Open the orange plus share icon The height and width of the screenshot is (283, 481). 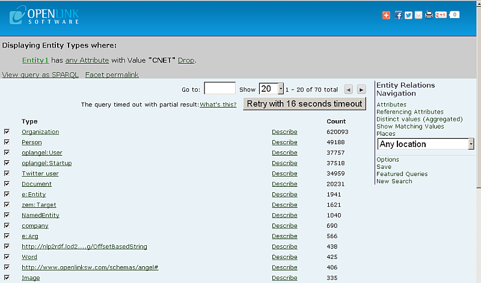pos(386,15)
